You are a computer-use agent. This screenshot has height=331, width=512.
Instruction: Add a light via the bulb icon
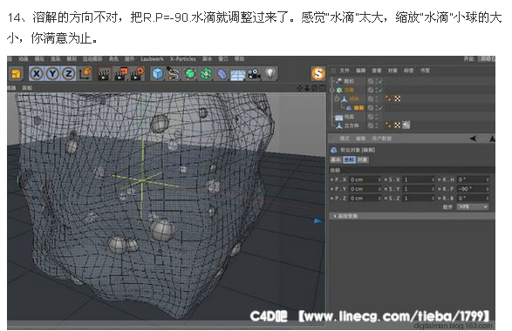pos(270,74)
